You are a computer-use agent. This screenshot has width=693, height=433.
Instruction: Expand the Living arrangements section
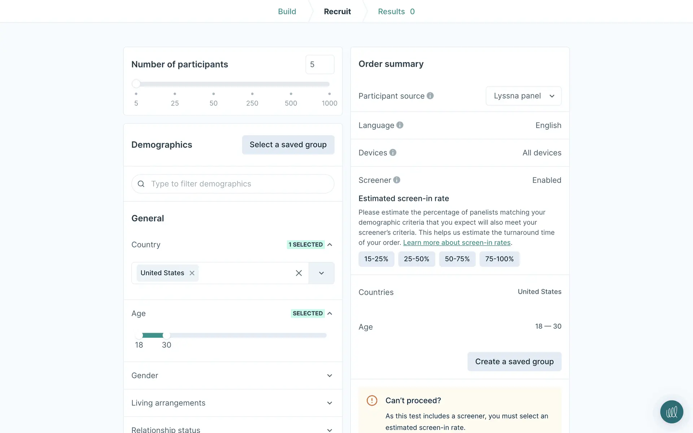click(x=330, y=403)
